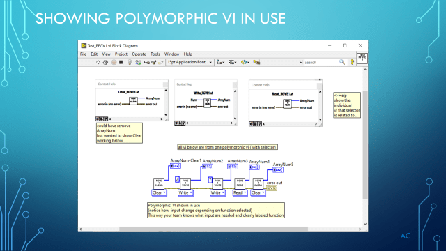
Task: Toggle the Highlight Execution light bulb
Action: pos(130,62)
